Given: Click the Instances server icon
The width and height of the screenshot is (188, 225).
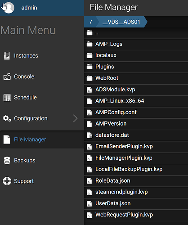Looking at the screenshot, I should (x=7, y=56).
